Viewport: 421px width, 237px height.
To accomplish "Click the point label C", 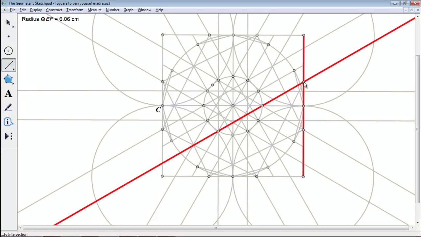I will pyautogui.click(x=158, y=110).
